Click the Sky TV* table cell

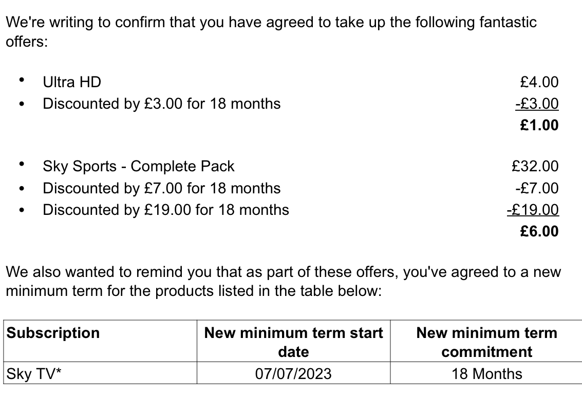coord(100,373)
